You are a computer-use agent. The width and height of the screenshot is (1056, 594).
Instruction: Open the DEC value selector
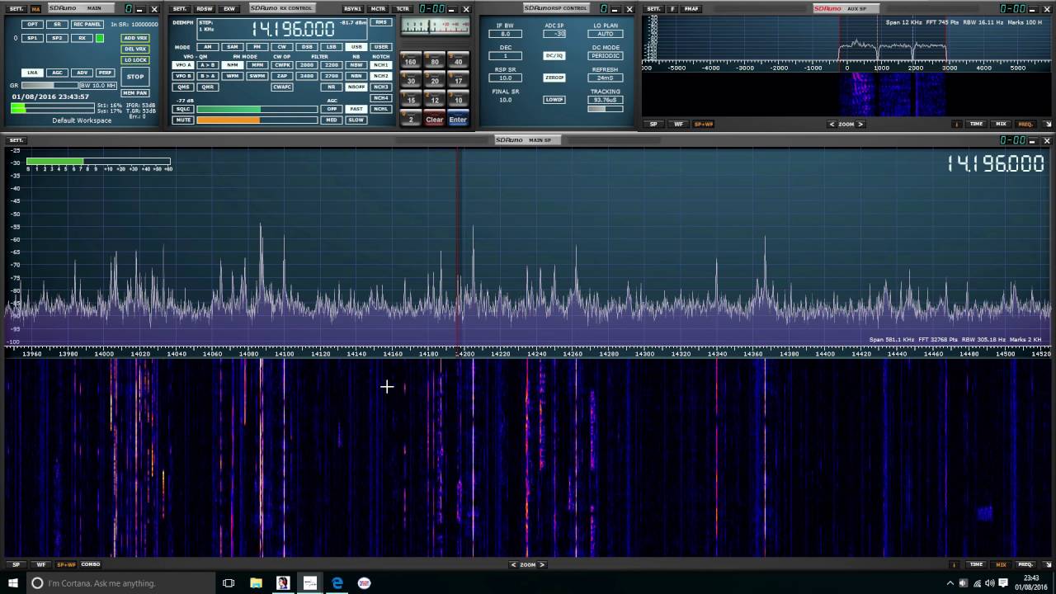pyautogui.click(x=505, y=55)
